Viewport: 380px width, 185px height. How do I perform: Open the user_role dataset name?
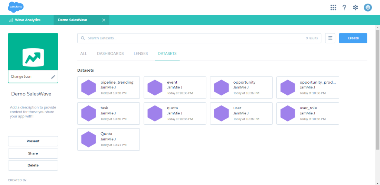tap(308, 108)
